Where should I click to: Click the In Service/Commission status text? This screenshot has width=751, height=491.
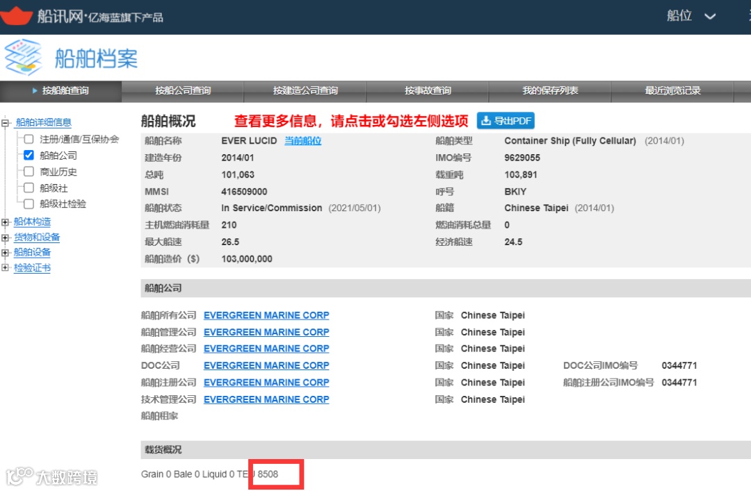272,208
